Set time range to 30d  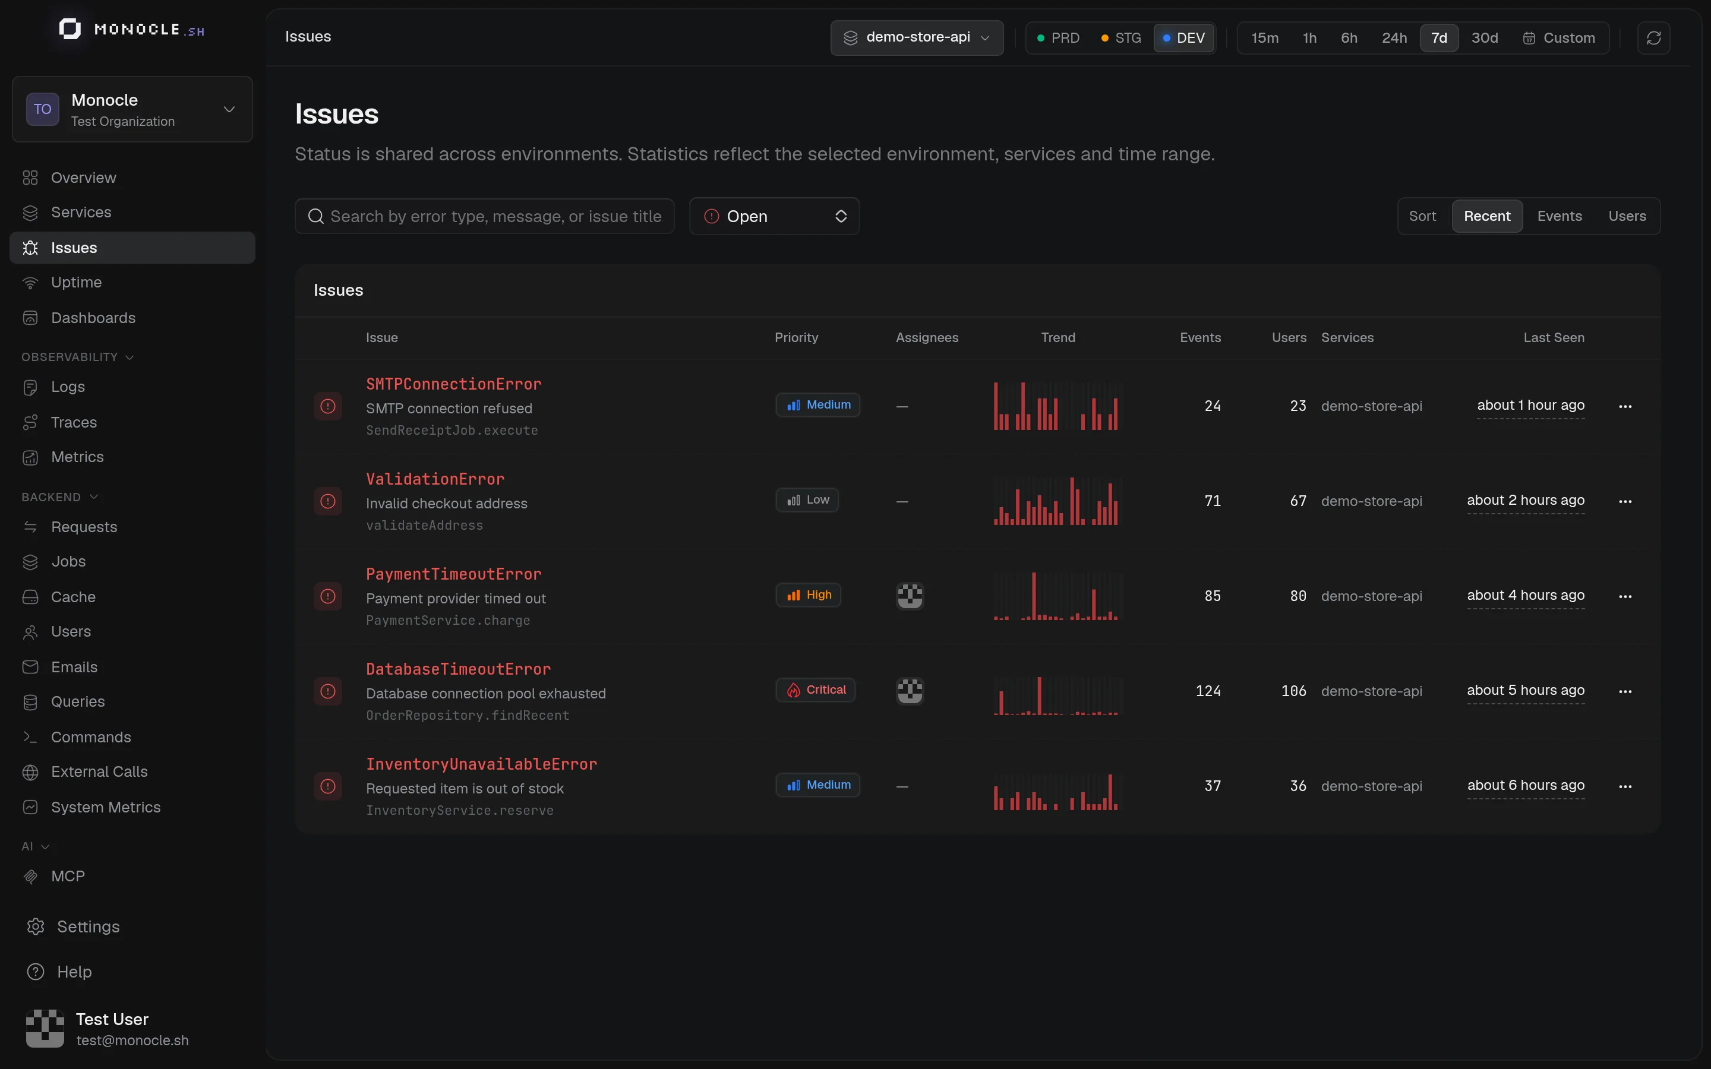click(x=1485, y=37)
